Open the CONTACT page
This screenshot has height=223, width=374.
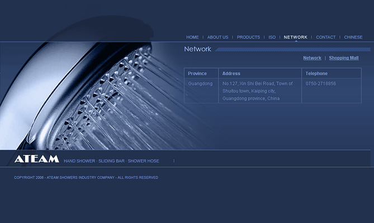pos(326,37)
